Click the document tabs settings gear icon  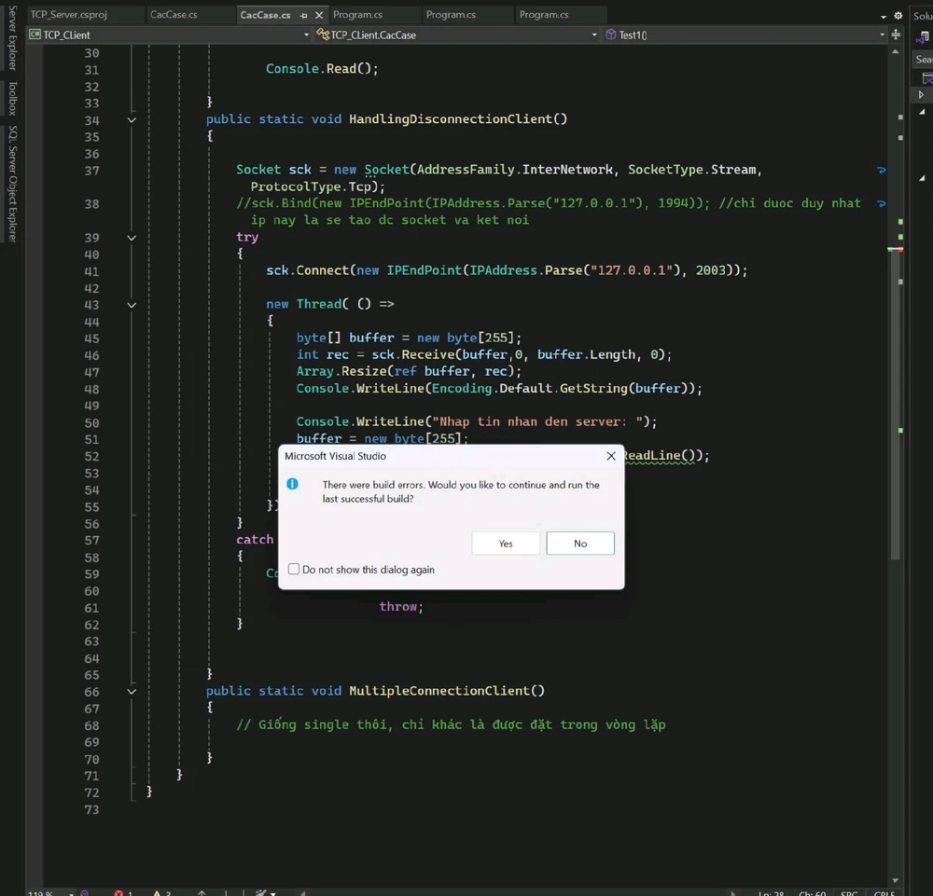tap(898, 16)
